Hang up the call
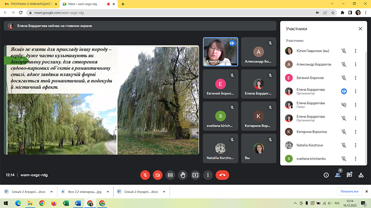The height and width of the screenshot is (208, 371). point(222,175)
